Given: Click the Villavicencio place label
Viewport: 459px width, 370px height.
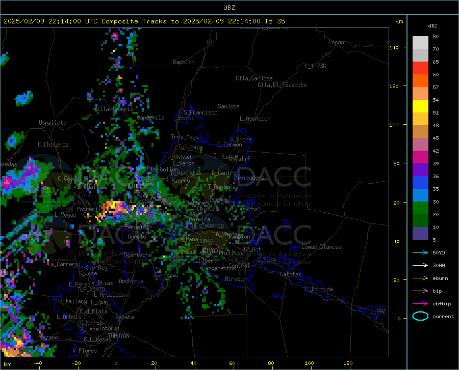Looking at the screenshot, I should (x=113, y=108).
